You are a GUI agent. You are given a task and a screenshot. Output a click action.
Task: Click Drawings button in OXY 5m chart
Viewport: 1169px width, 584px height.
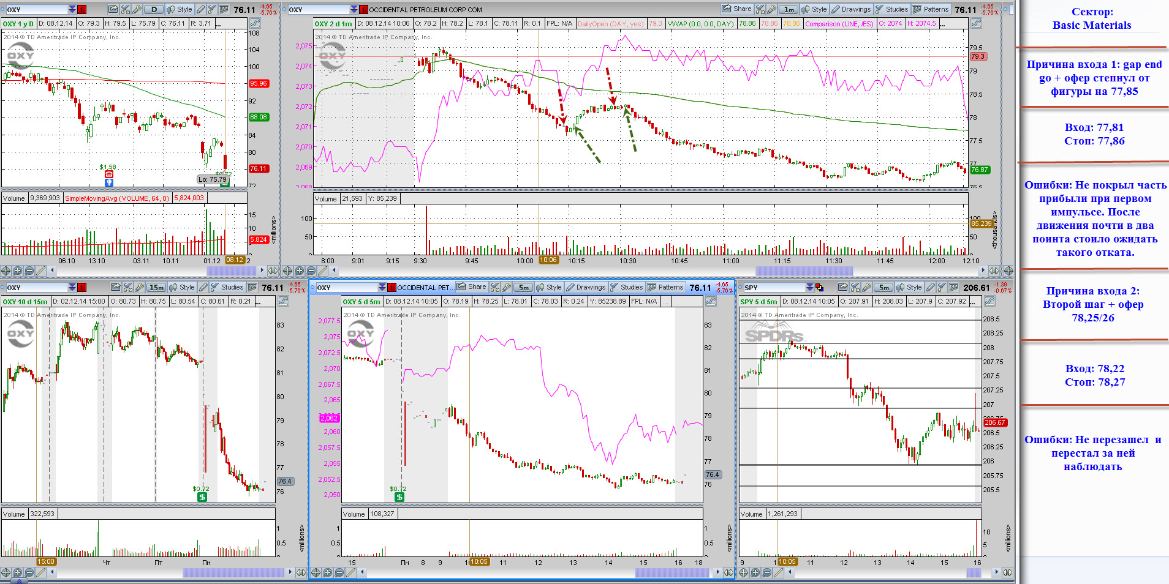pyautogui.click(x=585, y=287)
